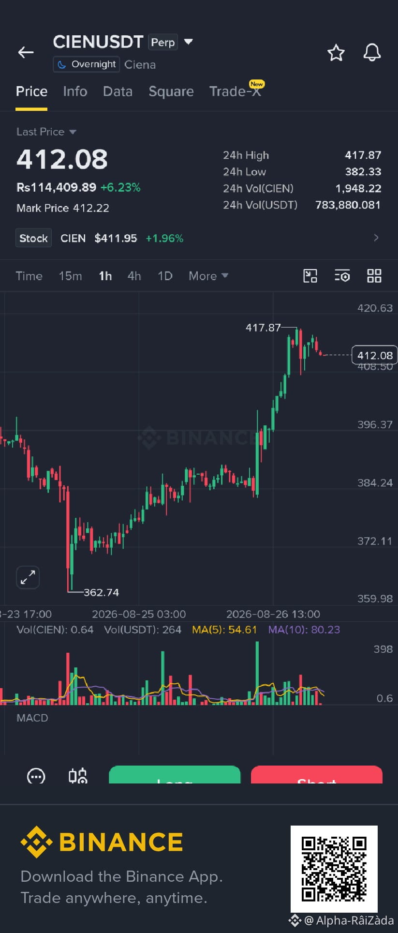This screenshot has width=398, height=933.
Task: Open the CIEN Stock info row
Action: tap(199, 238)
